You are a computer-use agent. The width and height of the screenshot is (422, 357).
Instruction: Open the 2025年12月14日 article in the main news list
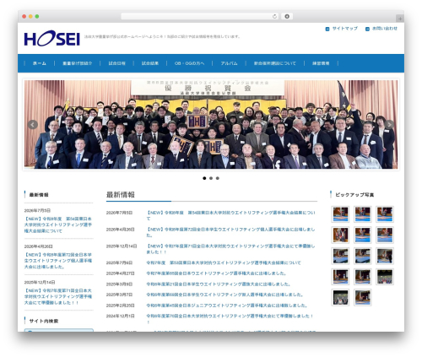click(x=230, y=249)
